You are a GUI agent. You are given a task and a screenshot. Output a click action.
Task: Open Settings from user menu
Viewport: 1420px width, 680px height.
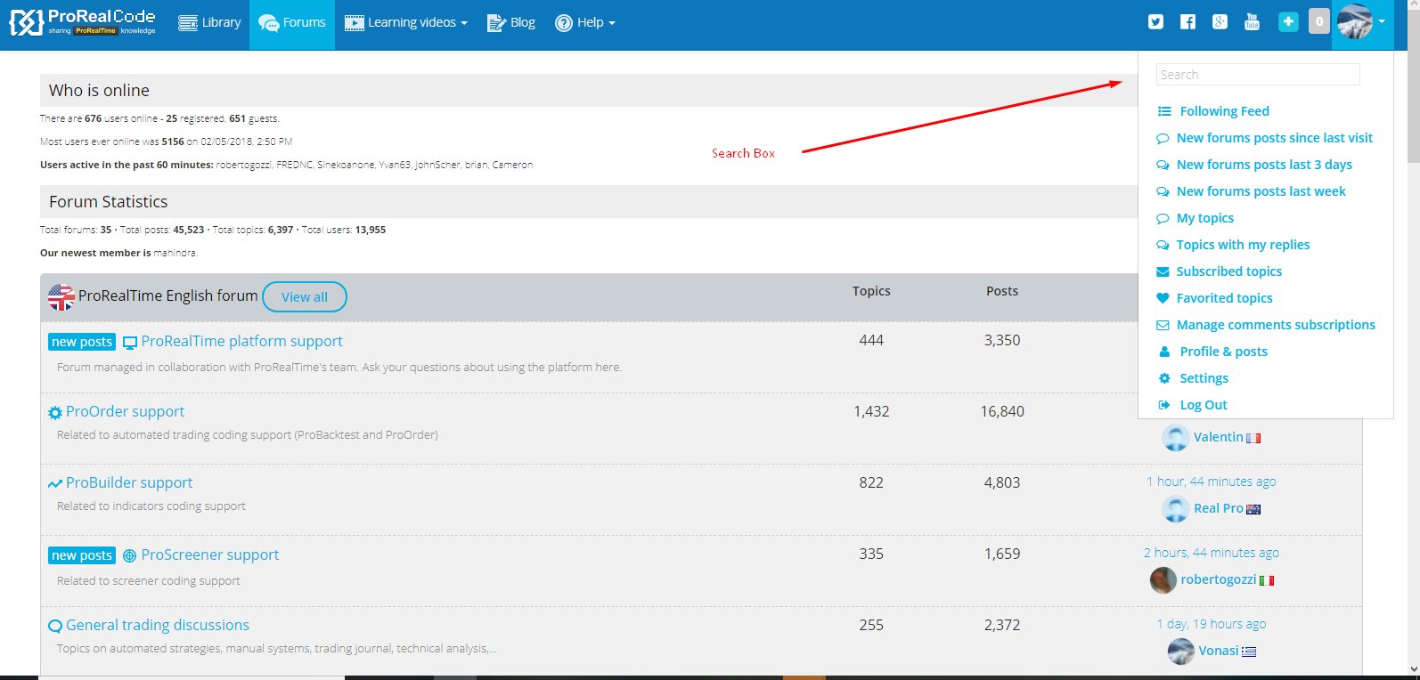1204,378
